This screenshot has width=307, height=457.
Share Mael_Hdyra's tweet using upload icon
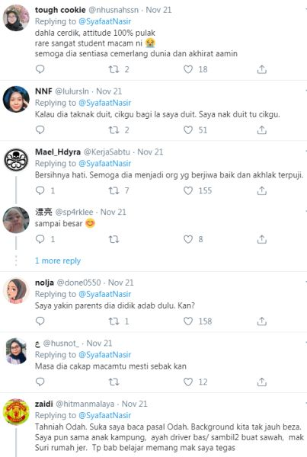point(262,190)
